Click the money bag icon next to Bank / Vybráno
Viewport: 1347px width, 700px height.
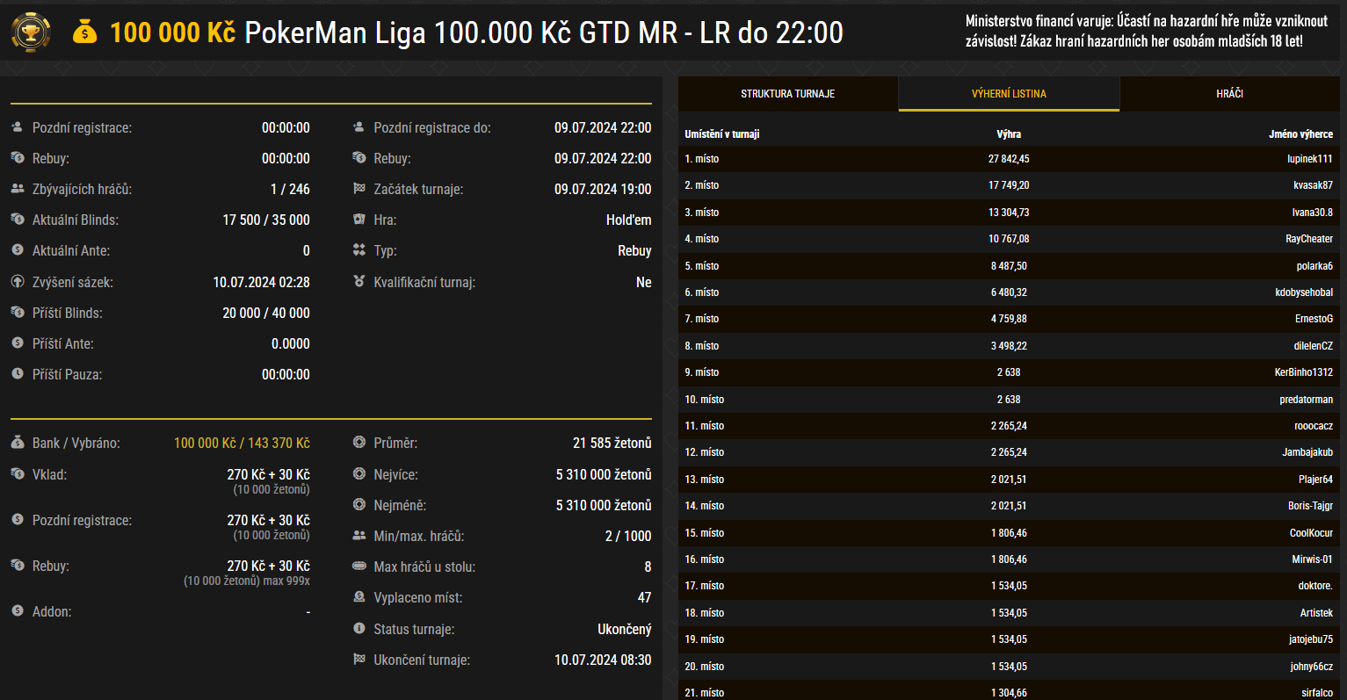coord(17,443)
